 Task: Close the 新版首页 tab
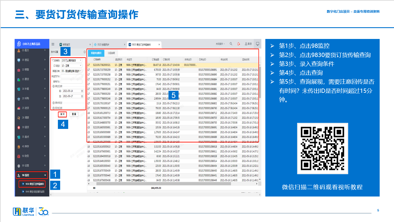pos(90,45)
